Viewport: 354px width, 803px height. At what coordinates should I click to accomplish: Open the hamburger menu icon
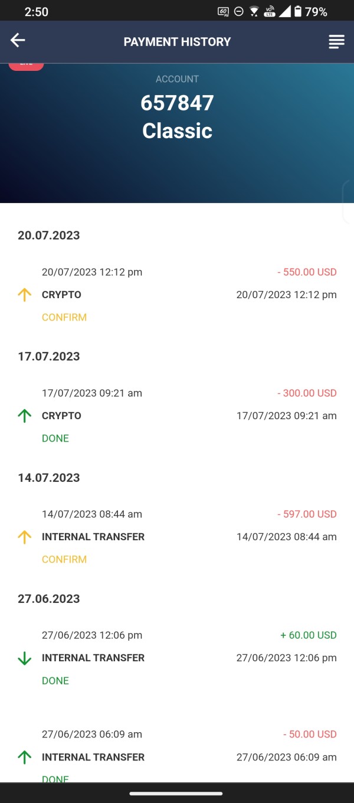point(336,41)
